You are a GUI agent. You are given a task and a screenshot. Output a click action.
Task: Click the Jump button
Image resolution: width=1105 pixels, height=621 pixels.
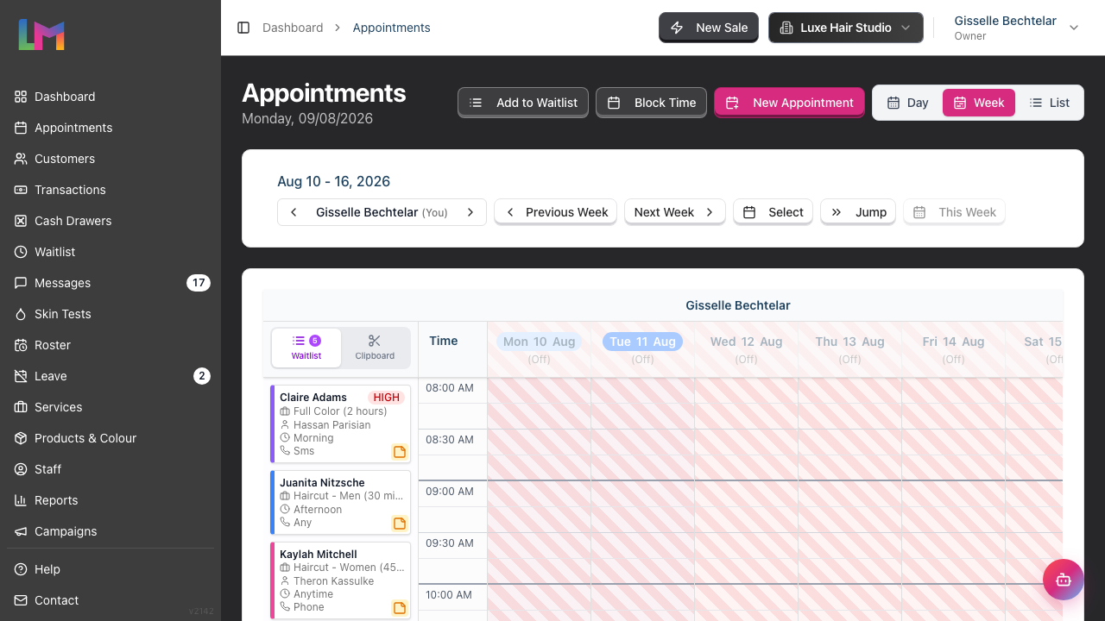pos(858,212)
